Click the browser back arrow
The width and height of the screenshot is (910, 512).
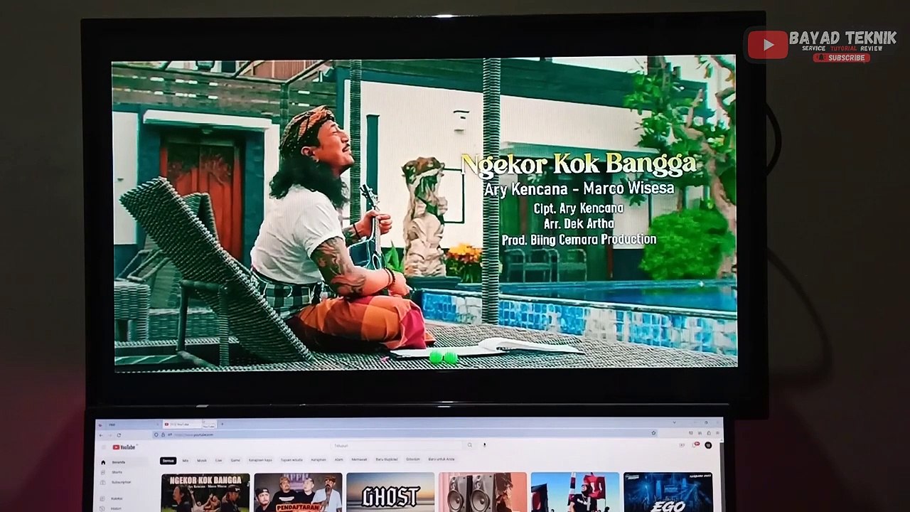101,434
